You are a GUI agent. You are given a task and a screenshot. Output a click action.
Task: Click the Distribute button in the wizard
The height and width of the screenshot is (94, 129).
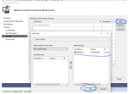pos(121,29)
